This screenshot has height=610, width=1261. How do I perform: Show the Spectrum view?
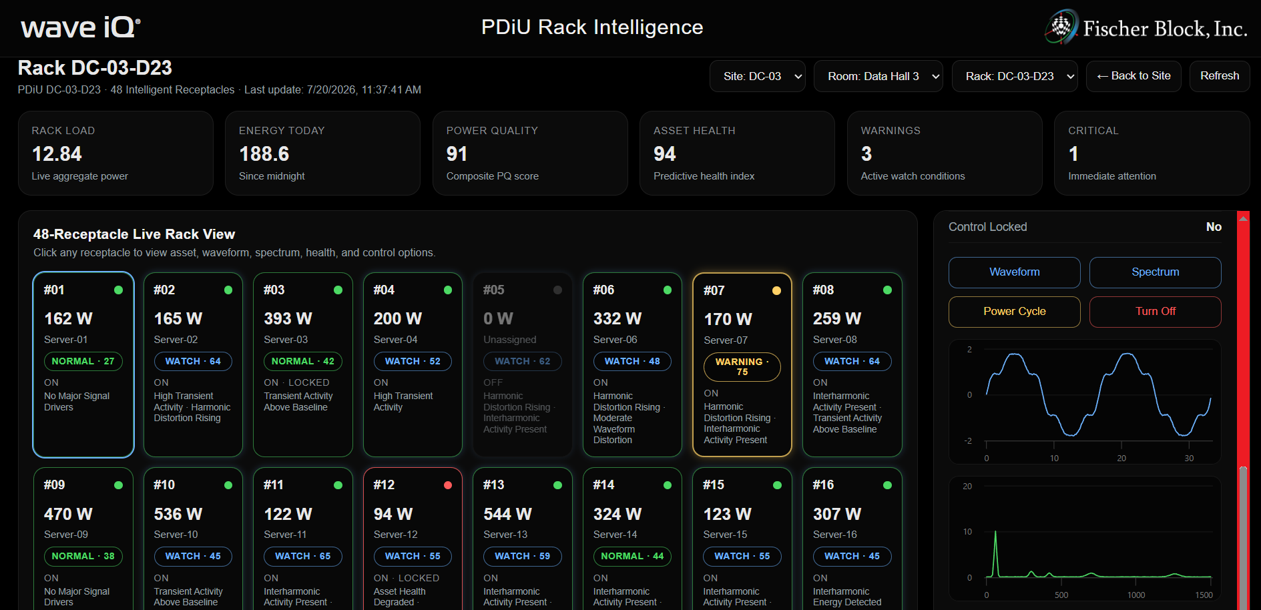tap(1155, 272)
